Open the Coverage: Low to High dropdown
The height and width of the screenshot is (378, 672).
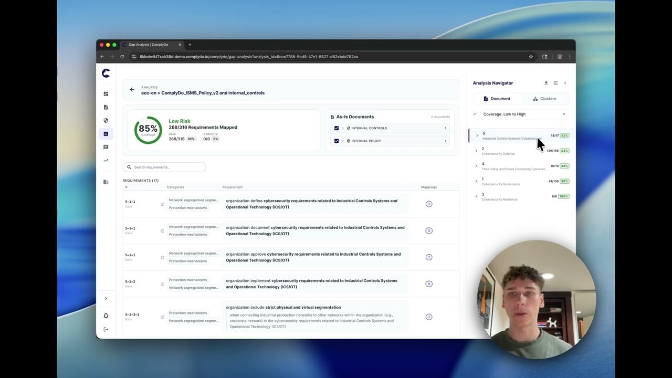pyautogui.click(x=523, y=114)
